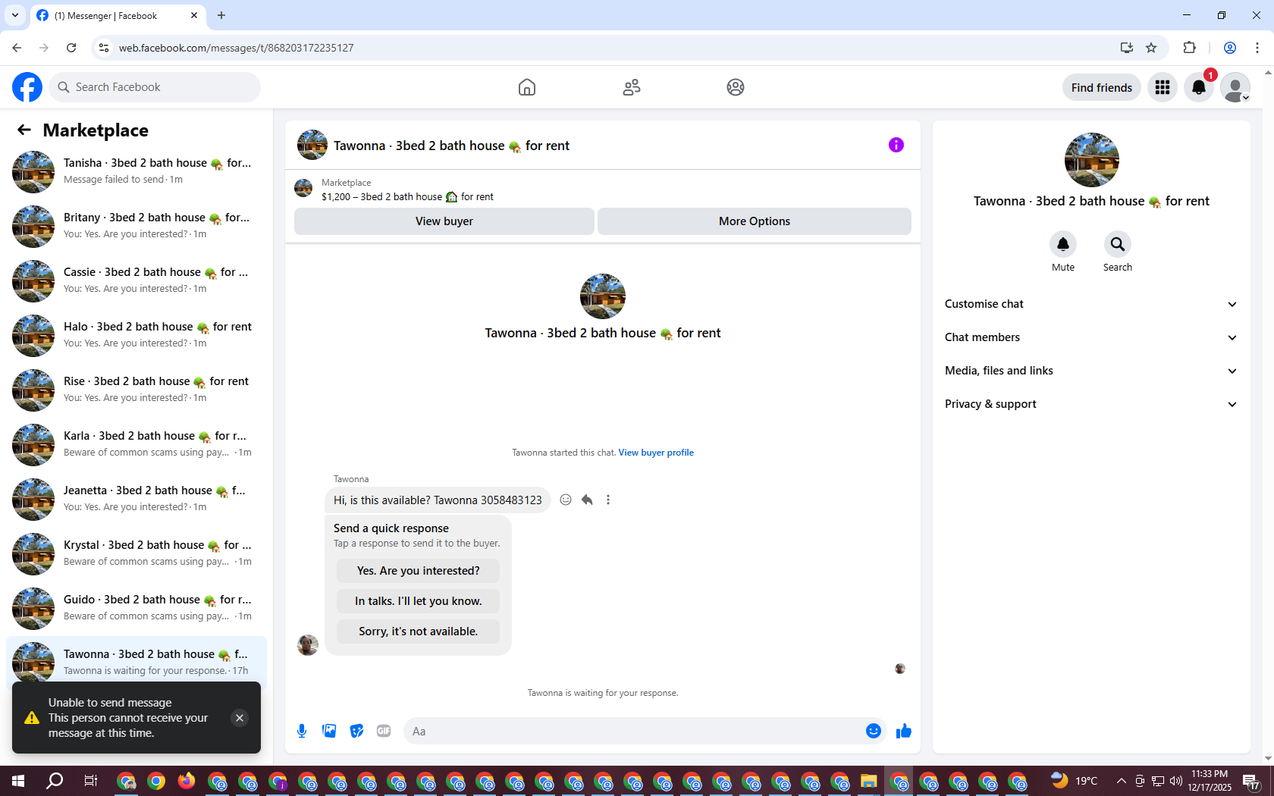
Task: Send quick response Yes. Are you interested?
Action: point(419,571)
